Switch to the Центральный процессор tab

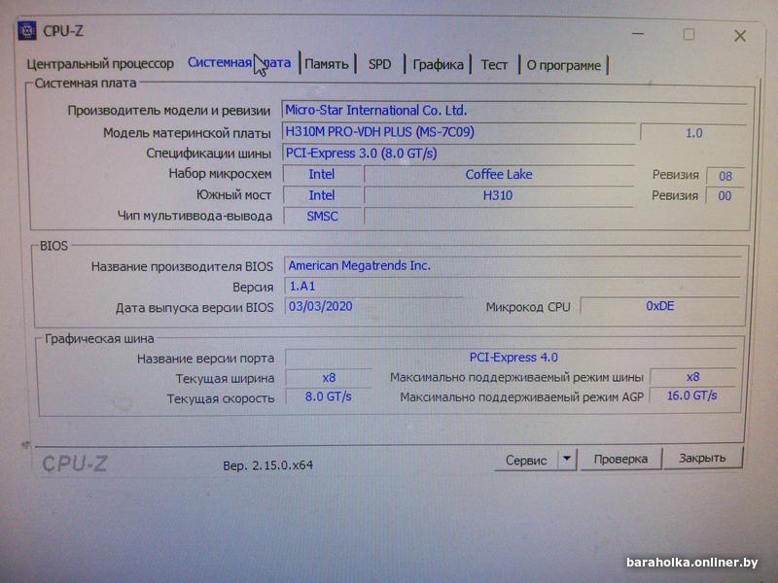click(100, 63)
